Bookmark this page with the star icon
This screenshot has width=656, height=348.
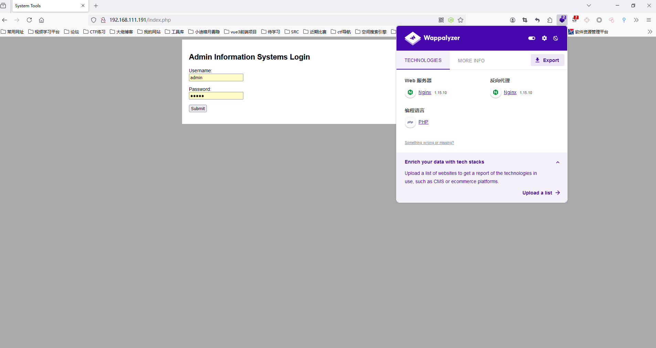tap(461, 20)
